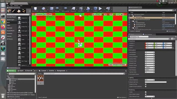Image resolution: width=177 pixels, height=99 pixels.
Task: Click the Add New button
Action: 11,71
